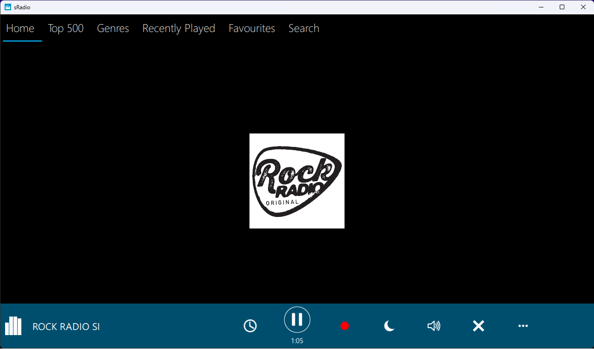594x349 pixels.
Task: Click the equalizer bars icon
Action: 13,326
